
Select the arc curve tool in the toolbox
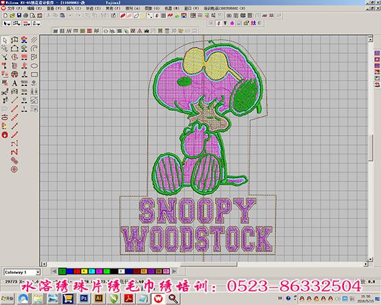click(x=34, y=48)
